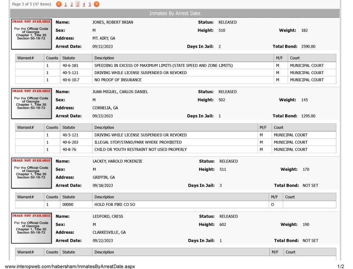Screen dimensions: 353x269
Task: Select the CHILD OR YOUTH RESTRAINT charge row
Action: (x=175, y=150)
